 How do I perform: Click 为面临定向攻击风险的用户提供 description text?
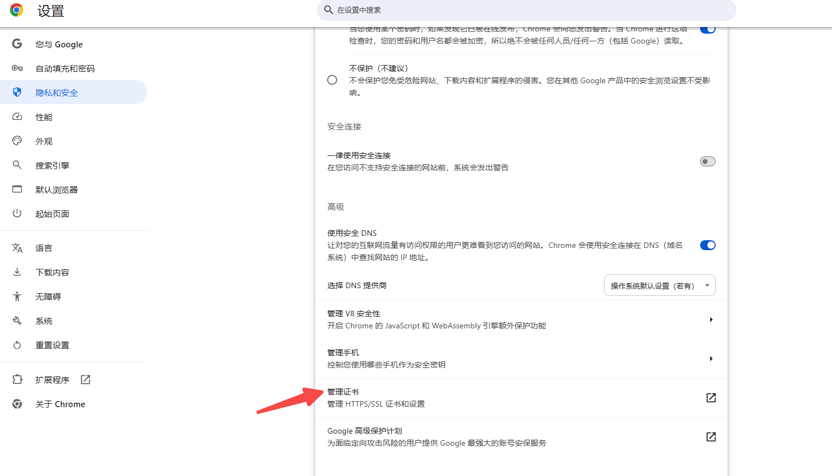pyautogui.click(x=436, y=443)
